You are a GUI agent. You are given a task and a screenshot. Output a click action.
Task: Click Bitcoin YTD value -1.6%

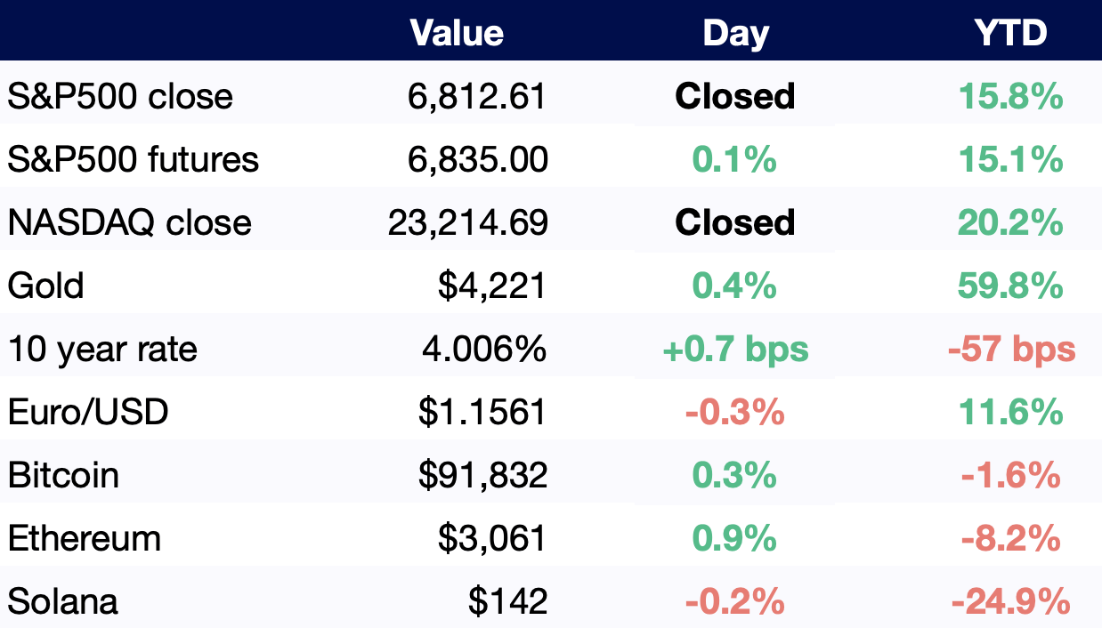click(x=1010, y=476)
